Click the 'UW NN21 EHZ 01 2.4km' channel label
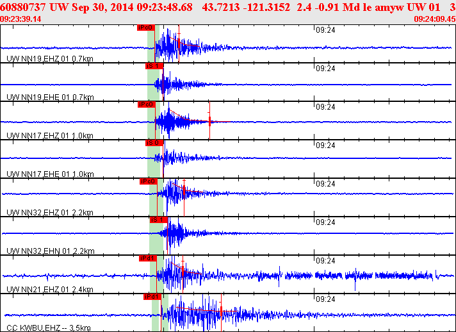 (50, 289)
